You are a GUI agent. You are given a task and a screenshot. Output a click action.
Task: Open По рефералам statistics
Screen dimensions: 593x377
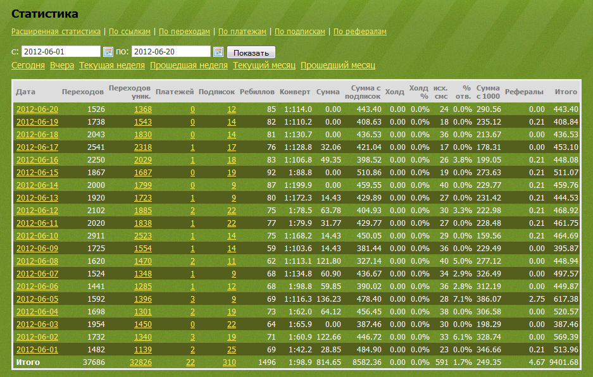pos(360,32)
